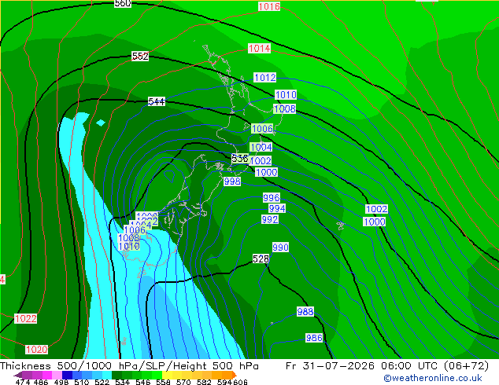This screenshot has width=499, height=385.
Task: Click the blue 988 isobar label
Action: click(x=305, y=312)
